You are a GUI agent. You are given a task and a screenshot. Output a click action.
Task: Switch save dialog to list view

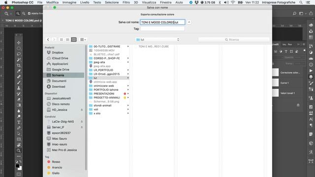coord(67,39)
